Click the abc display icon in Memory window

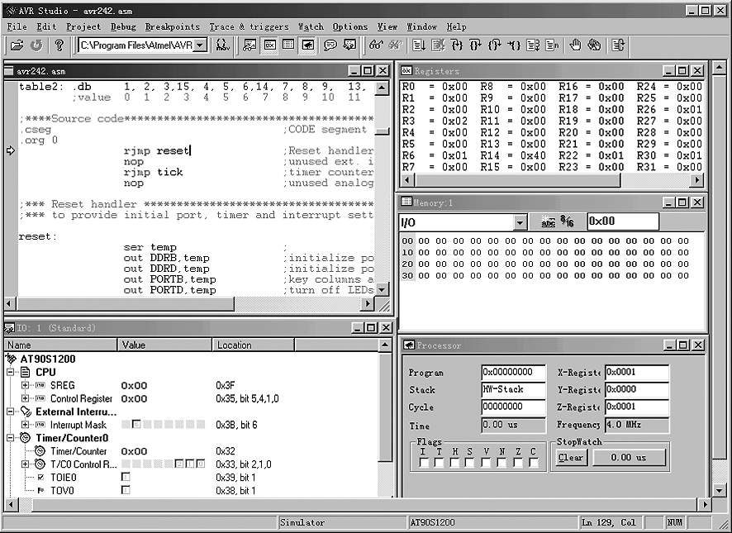548,221
